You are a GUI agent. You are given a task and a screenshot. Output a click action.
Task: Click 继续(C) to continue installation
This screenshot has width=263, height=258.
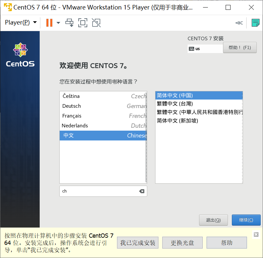pyautogui.click(x=246, y=220)
